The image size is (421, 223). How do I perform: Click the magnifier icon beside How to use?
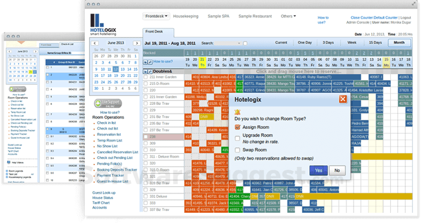150,62
